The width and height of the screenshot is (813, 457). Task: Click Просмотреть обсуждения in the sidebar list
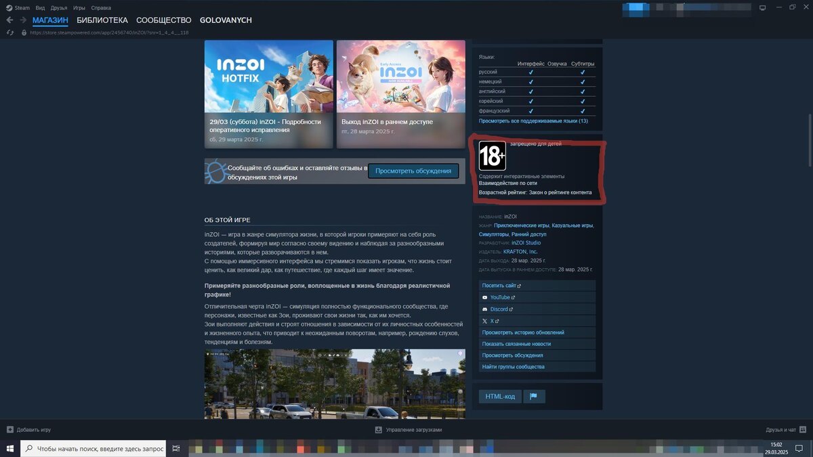(x=537, y=355)
